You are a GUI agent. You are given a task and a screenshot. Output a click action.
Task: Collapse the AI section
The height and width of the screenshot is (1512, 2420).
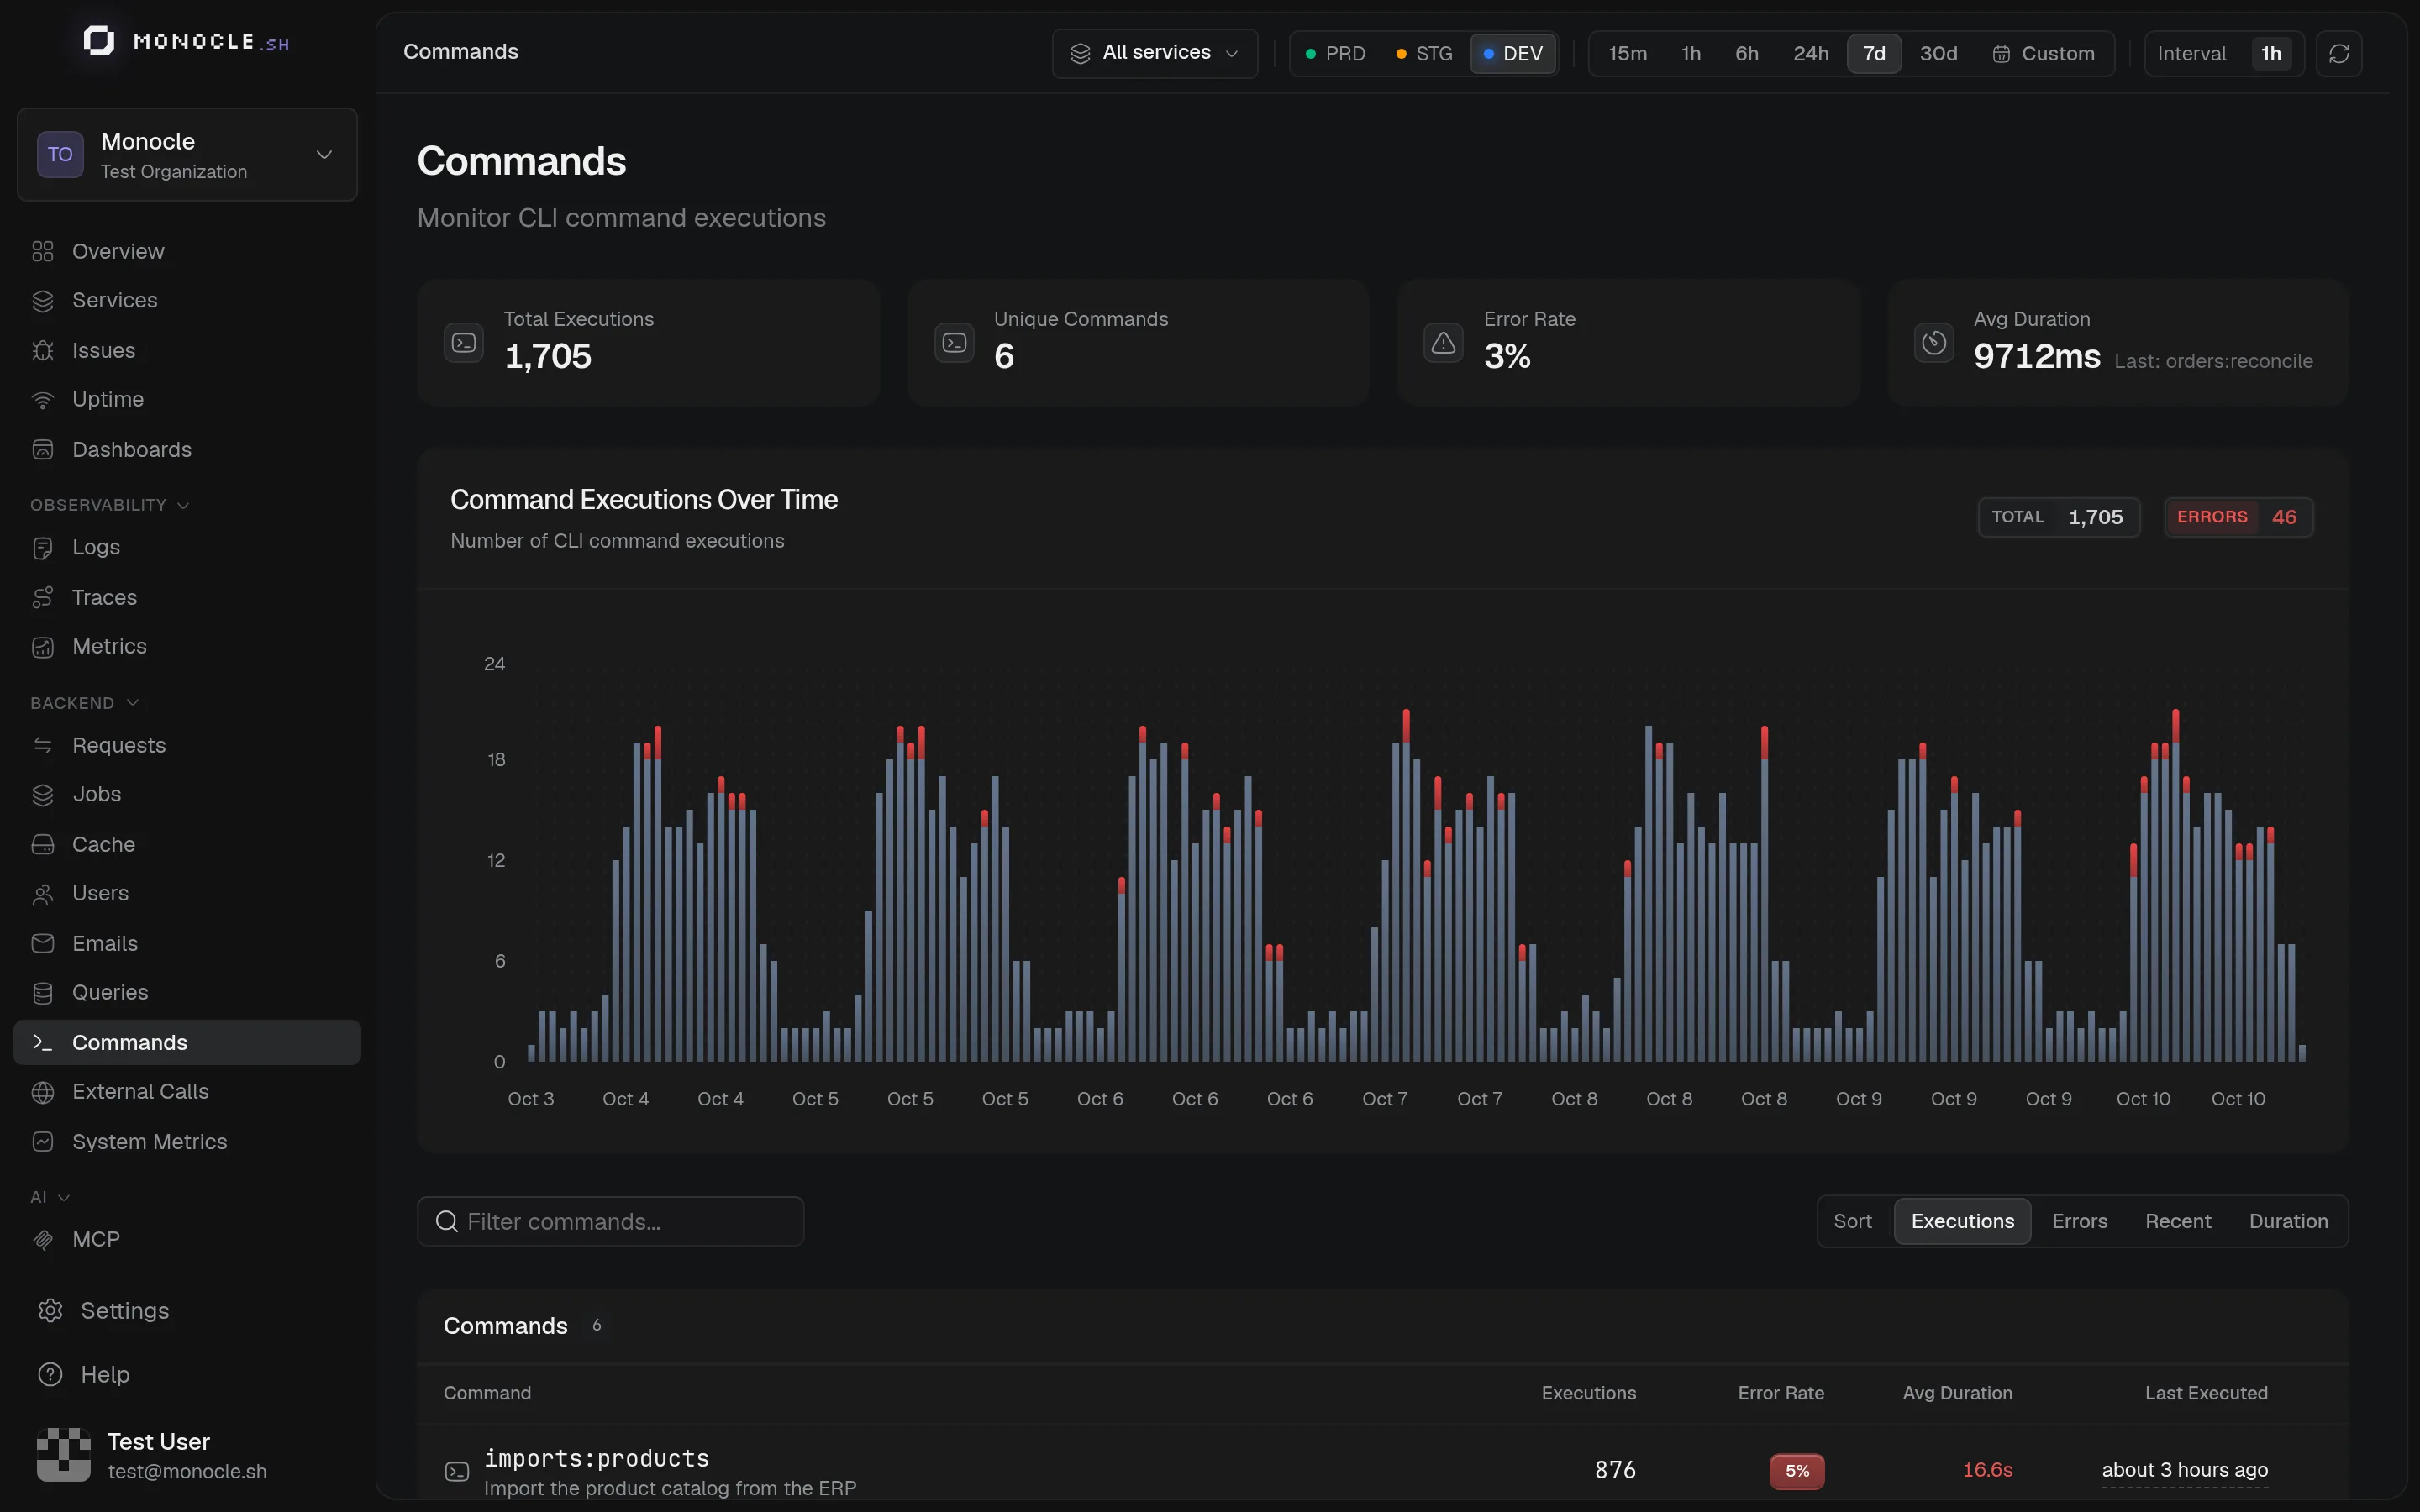[49, 1197]
